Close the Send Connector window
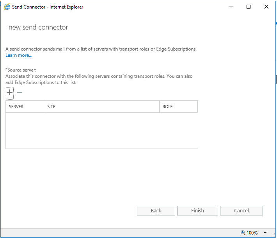 pos(266,7)
